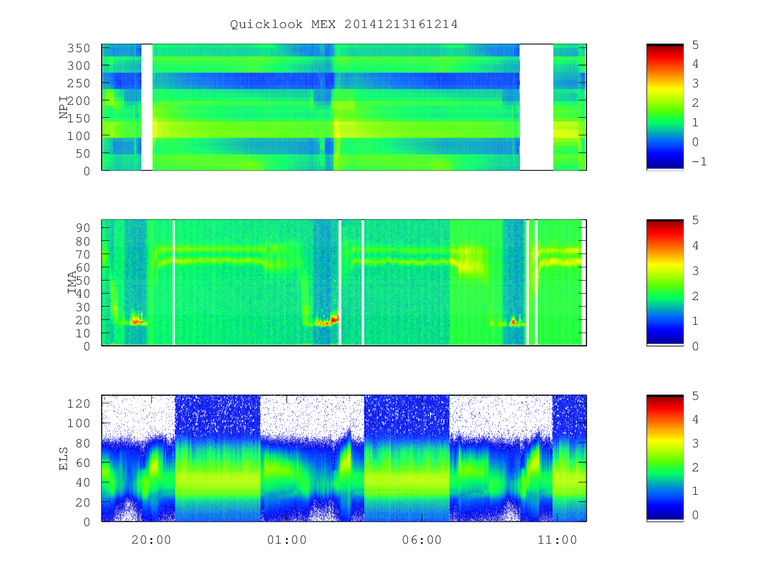Click the 06:00 time tick label
The width and height of the screenshot is (782, 586).
click(422, 540)
